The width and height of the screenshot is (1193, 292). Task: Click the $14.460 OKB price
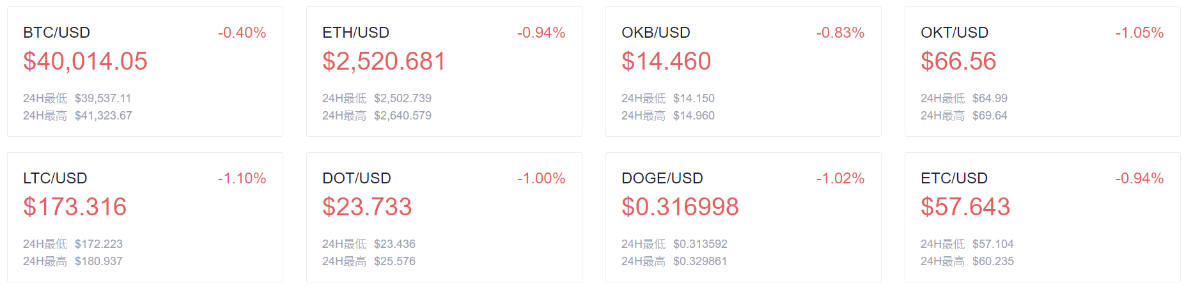point(666,61)
